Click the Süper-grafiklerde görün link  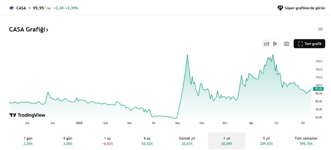click(304, 8)
